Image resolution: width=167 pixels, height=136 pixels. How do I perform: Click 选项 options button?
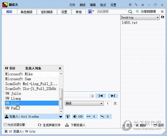point(159,125)
